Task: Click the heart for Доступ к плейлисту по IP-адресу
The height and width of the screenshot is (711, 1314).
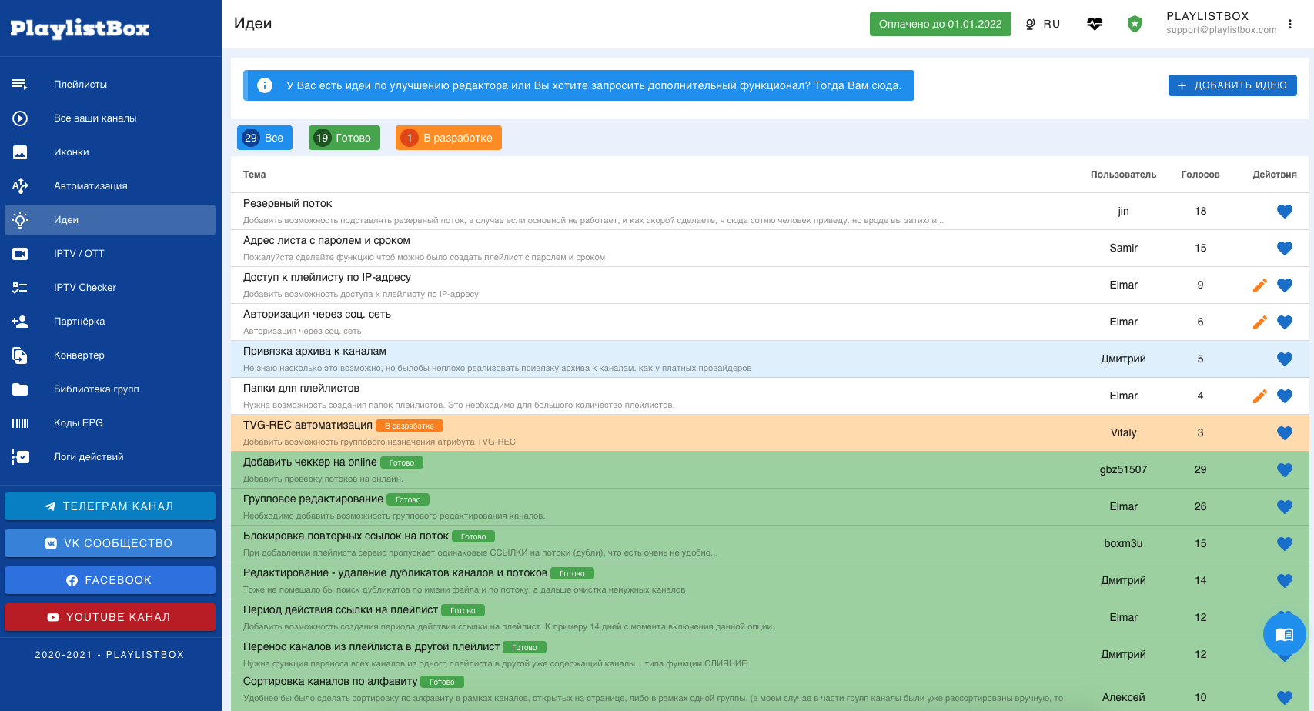Action: coord(1285,285)
